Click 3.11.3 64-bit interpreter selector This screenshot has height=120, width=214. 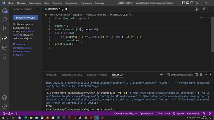click(193, 113)
